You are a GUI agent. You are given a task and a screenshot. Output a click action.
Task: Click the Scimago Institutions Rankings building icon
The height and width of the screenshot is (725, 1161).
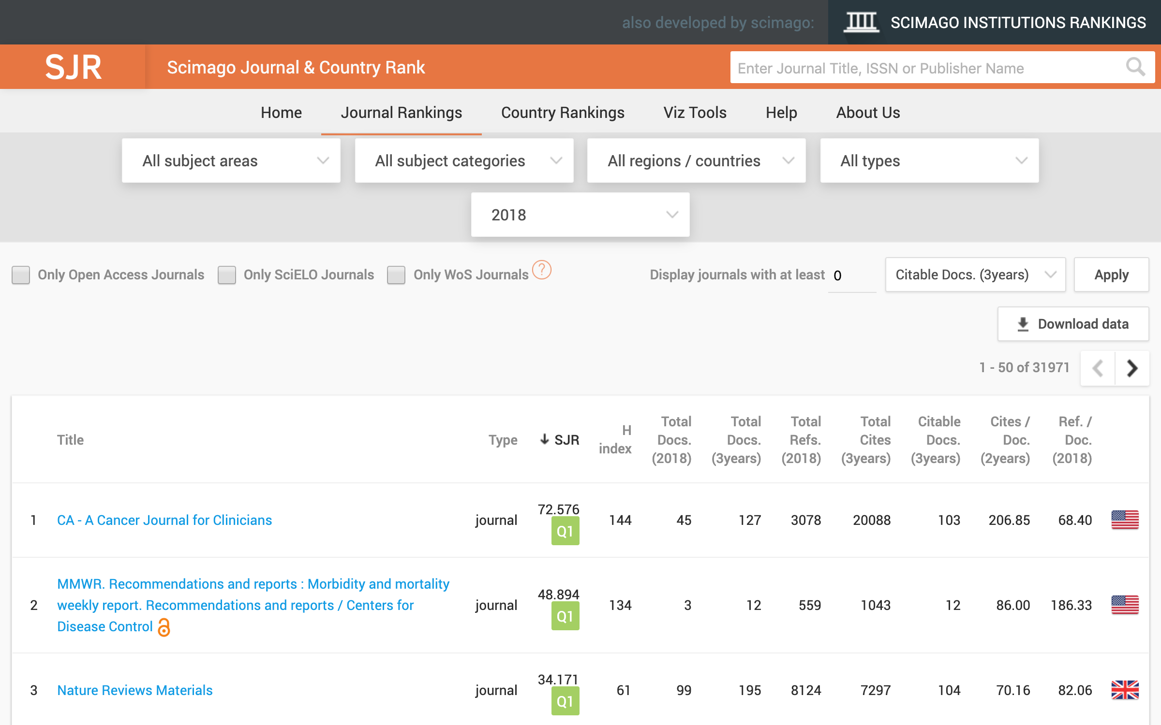coord(861,22)
